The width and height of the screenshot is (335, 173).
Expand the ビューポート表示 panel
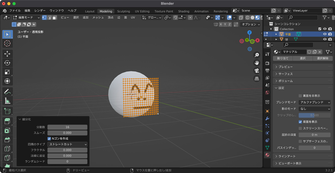pos(303,163)
